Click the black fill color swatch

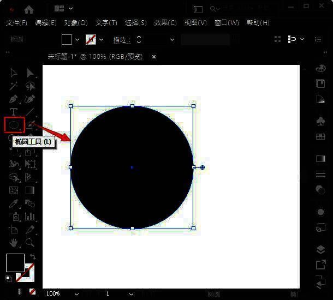click(15, 263)
